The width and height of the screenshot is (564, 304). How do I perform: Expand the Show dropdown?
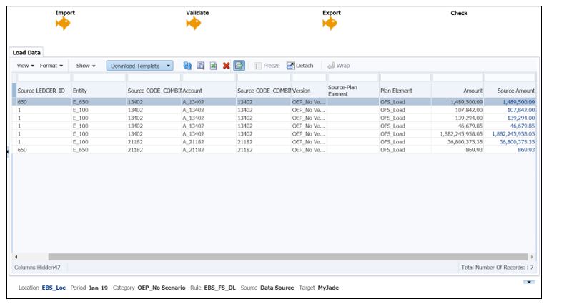86,66
